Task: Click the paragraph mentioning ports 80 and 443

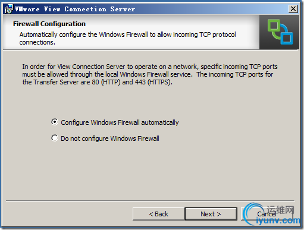Action: point(150,74)
